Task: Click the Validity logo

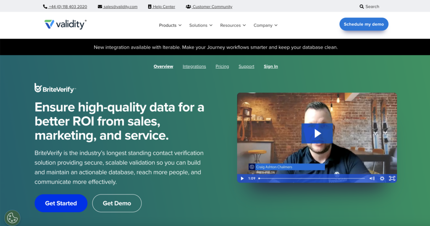Action: click(x=66, y=24)
